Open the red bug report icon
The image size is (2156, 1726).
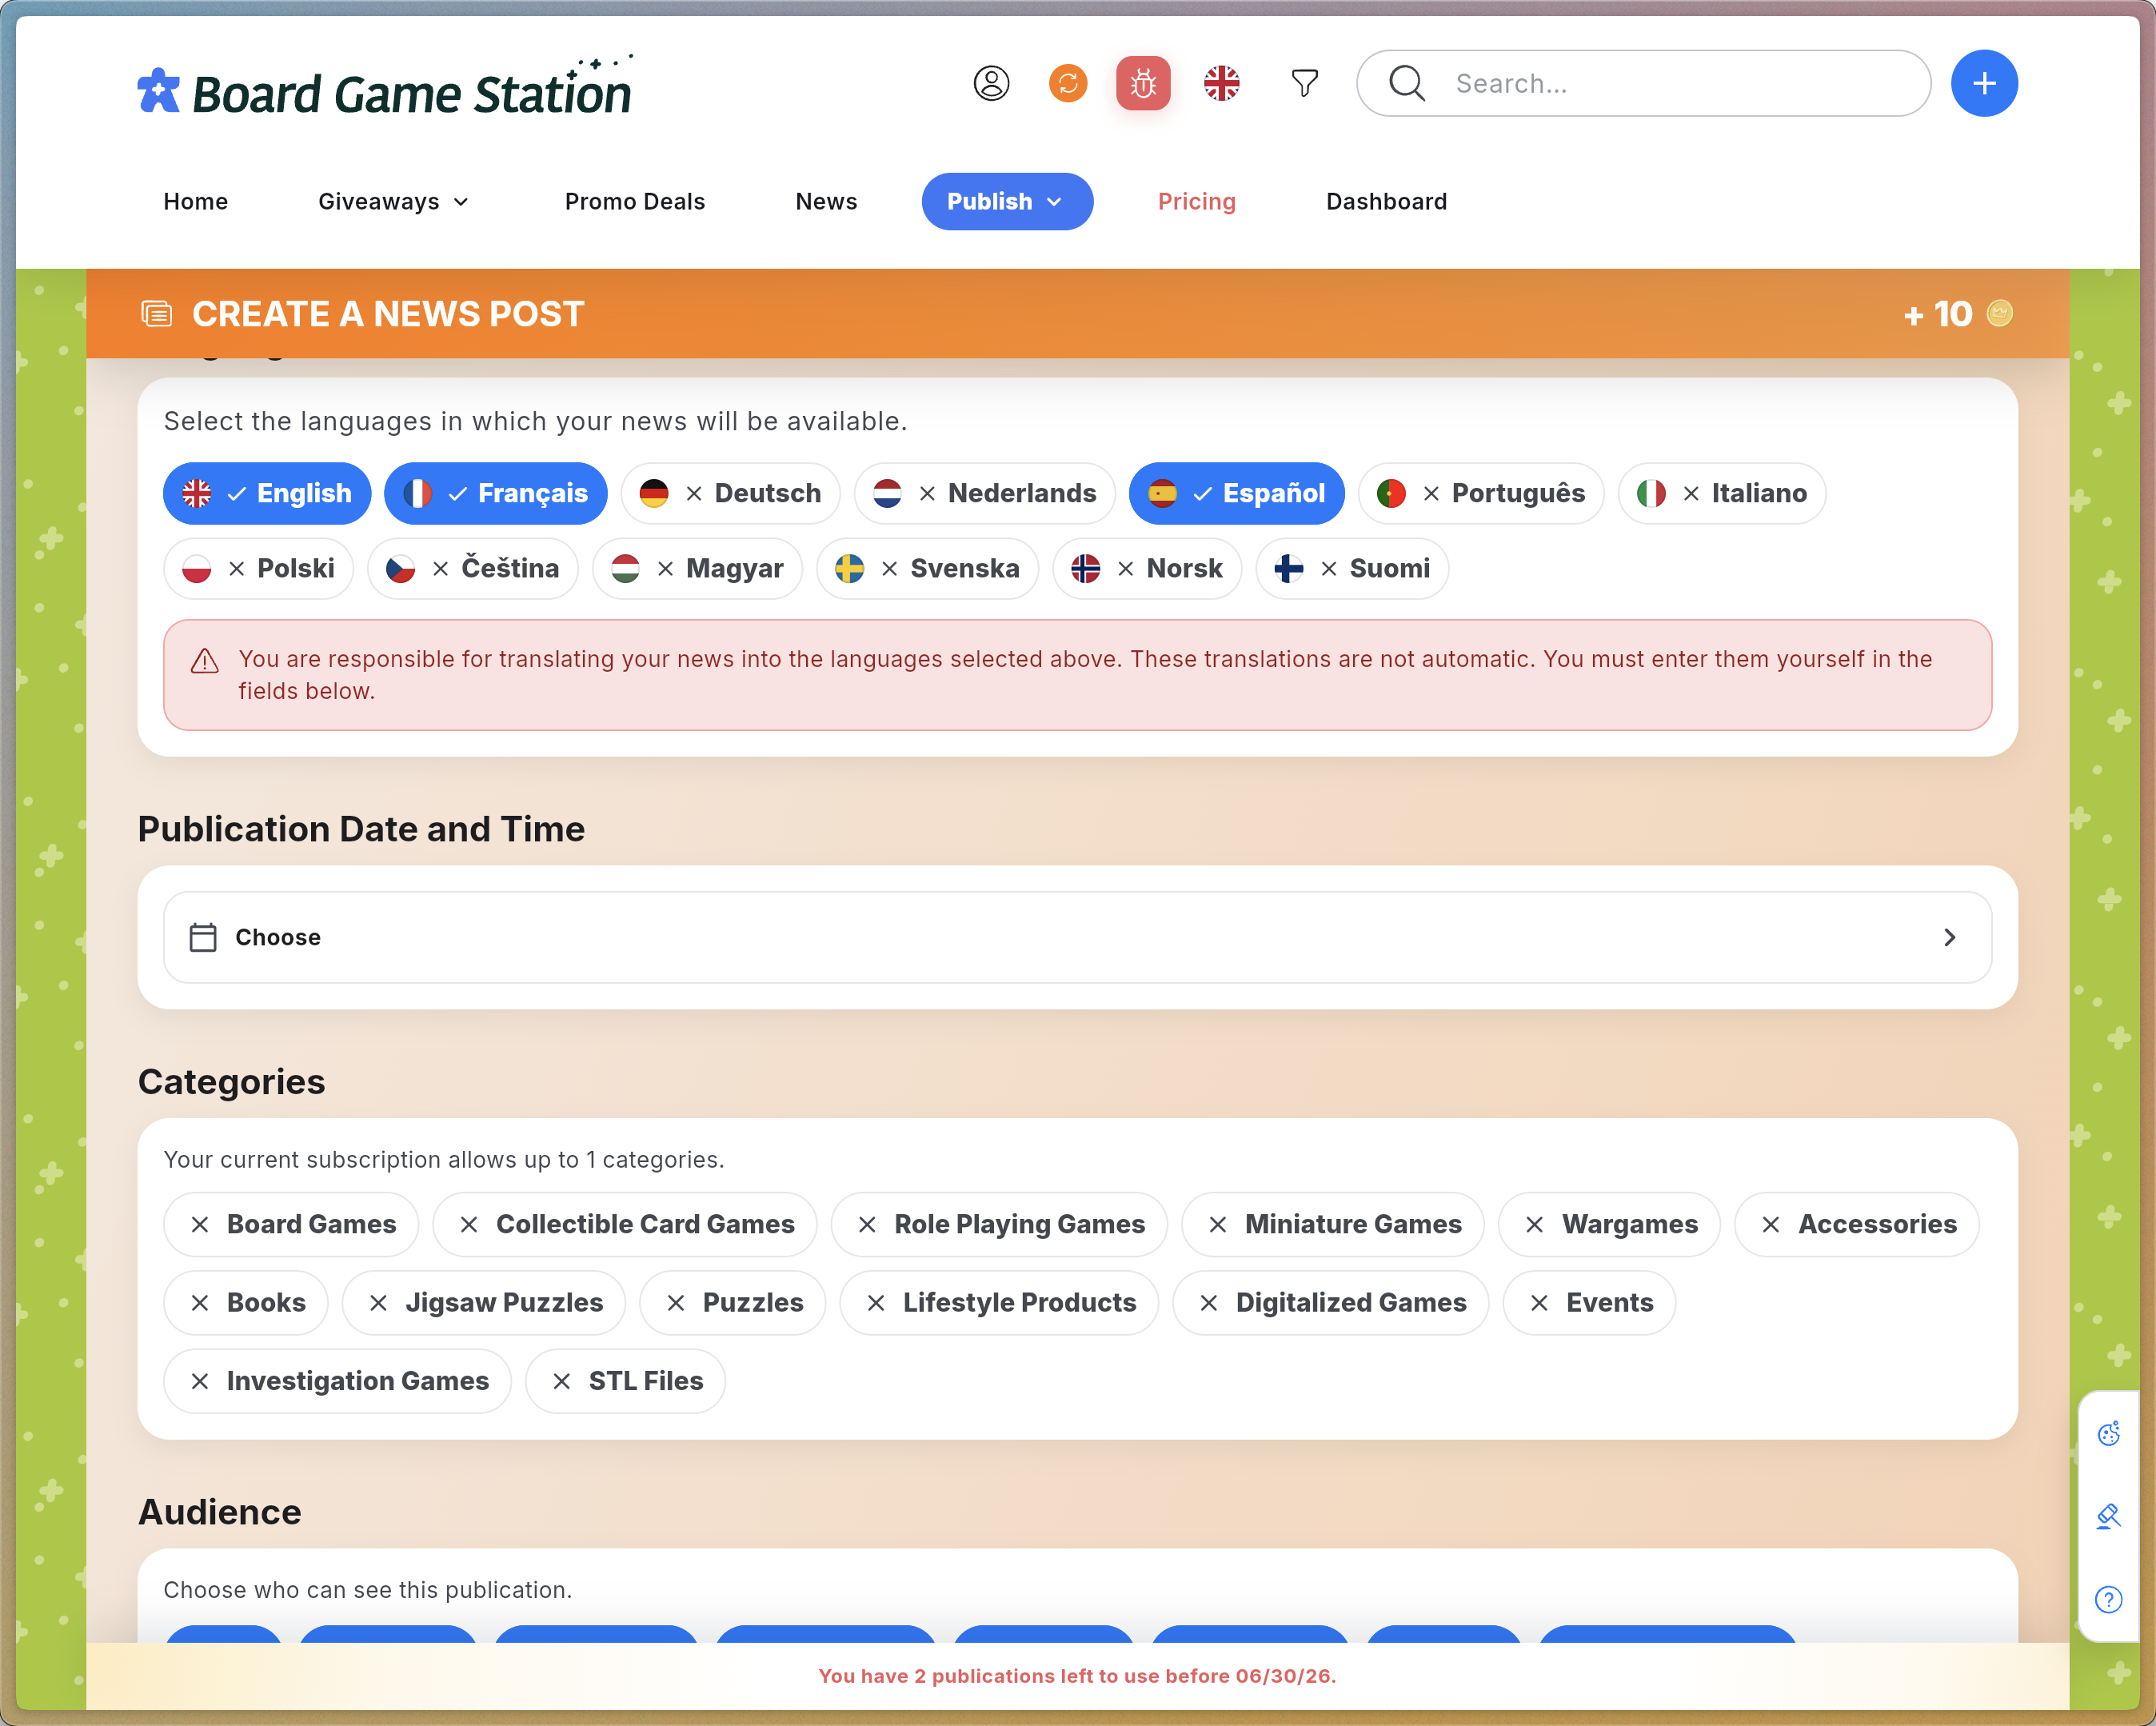(1143, 83)
